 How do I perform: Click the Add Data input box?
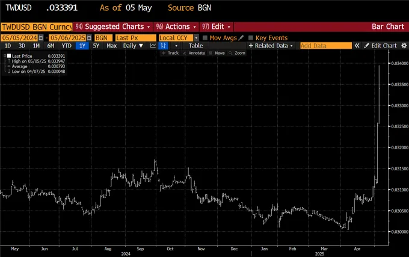(326, 46)
